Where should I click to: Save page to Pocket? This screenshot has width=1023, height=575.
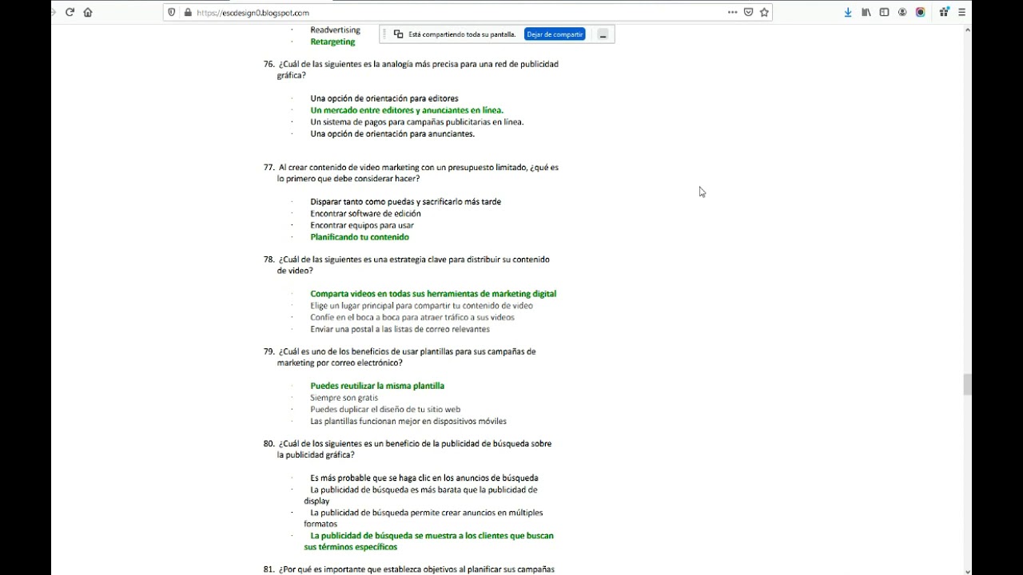click(x=749, y=12)
